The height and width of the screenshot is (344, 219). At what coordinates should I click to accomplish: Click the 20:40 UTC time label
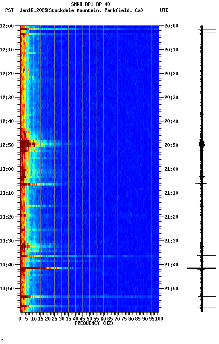coord(171,121)
